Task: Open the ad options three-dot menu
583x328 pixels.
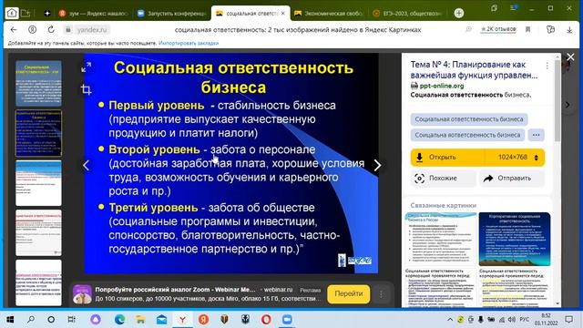Action: (x=381, y=294)
